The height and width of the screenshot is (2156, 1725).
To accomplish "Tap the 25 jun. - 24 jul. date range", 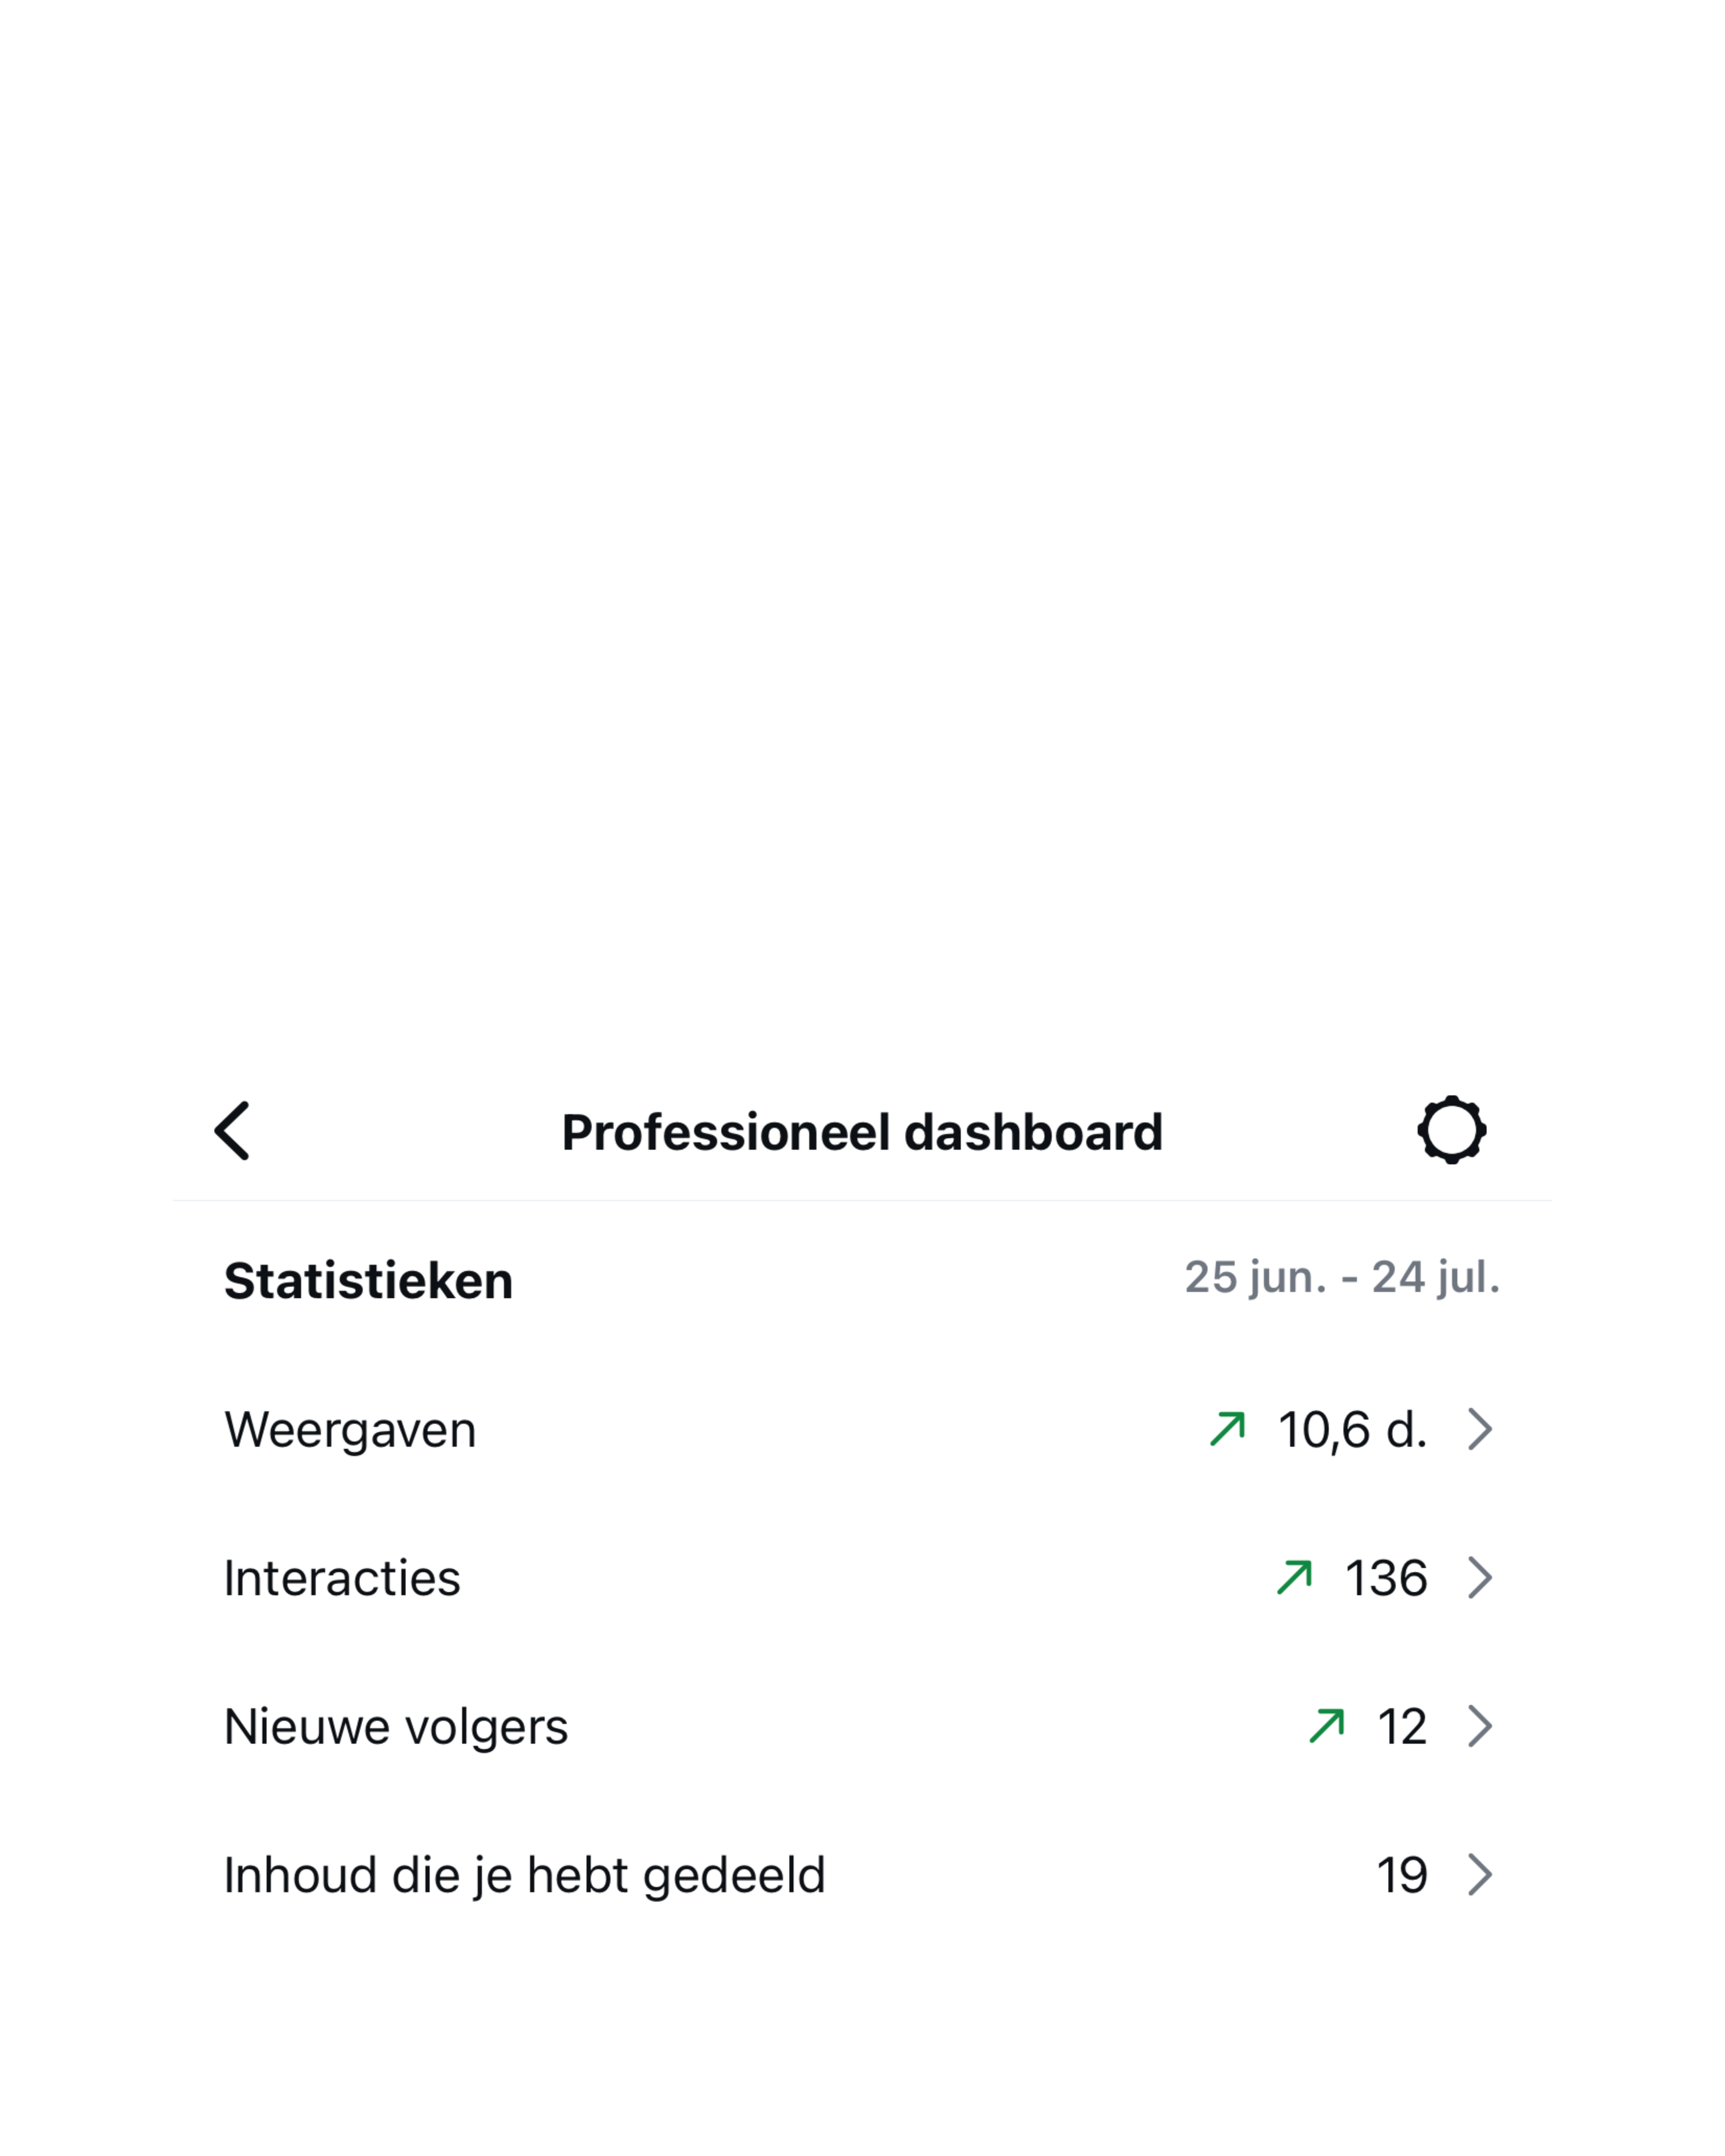I will coord(1342,1277).
